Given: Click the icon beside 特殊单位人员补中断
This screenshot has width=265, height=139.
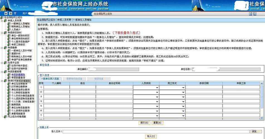Looking at the screenshot, I should point(9,56).
